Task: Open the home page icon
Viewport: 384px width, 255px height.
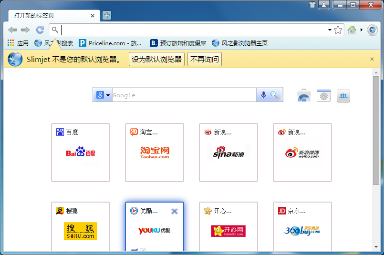Action: click(352, 30)
